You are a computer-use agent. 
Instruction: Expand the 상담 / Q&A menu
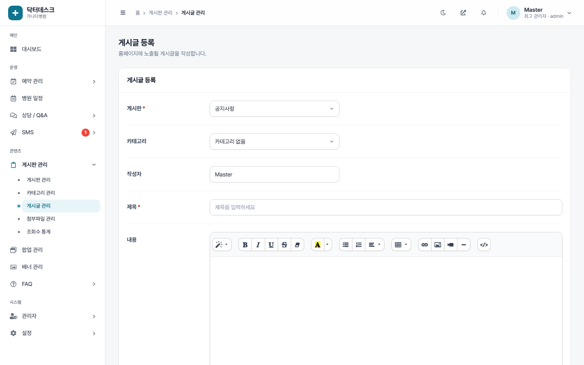coord(53,115)
